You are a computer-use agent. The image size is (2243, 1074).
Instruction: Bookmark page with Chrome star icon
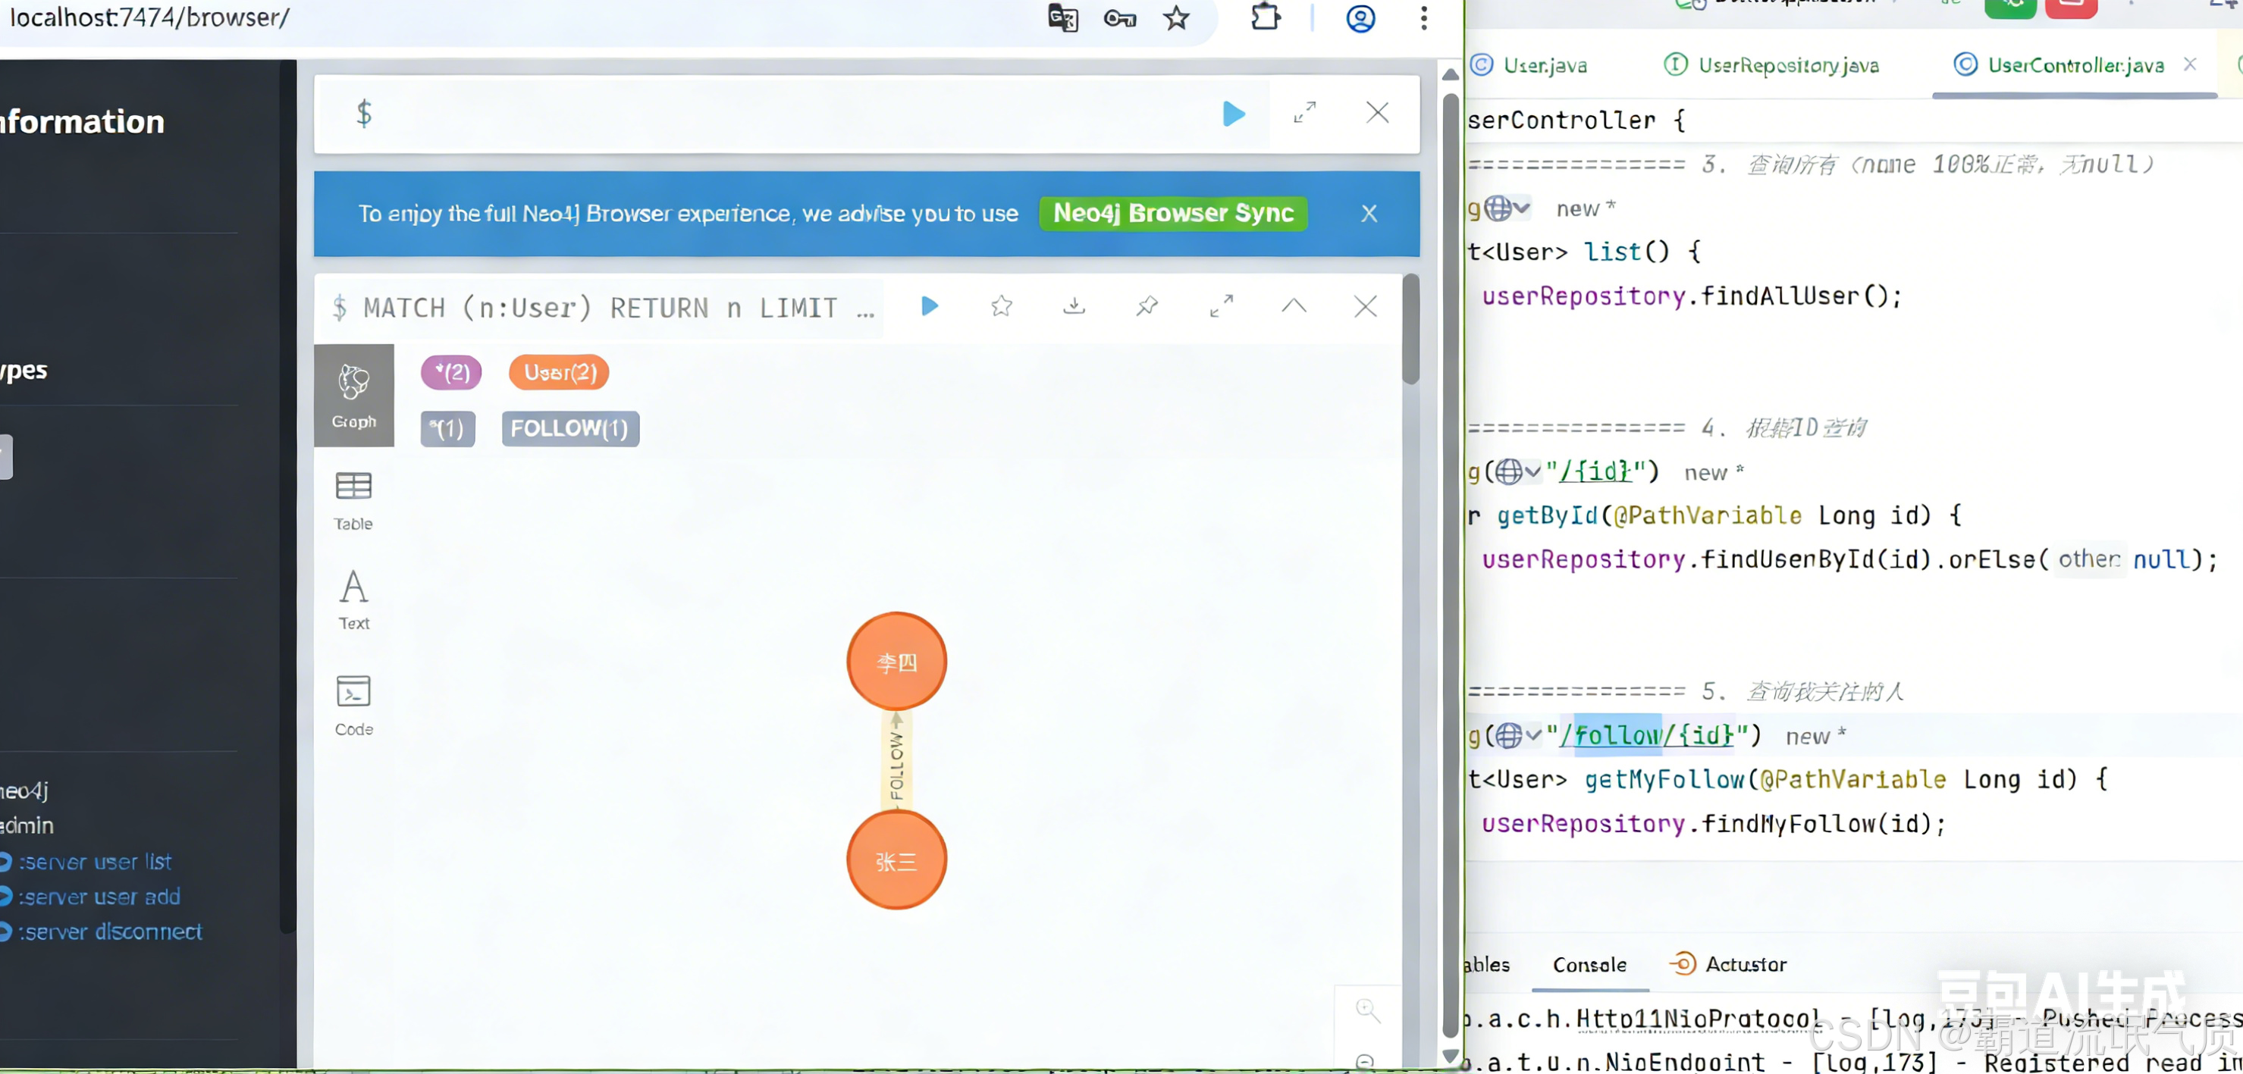coord(1176,18)
